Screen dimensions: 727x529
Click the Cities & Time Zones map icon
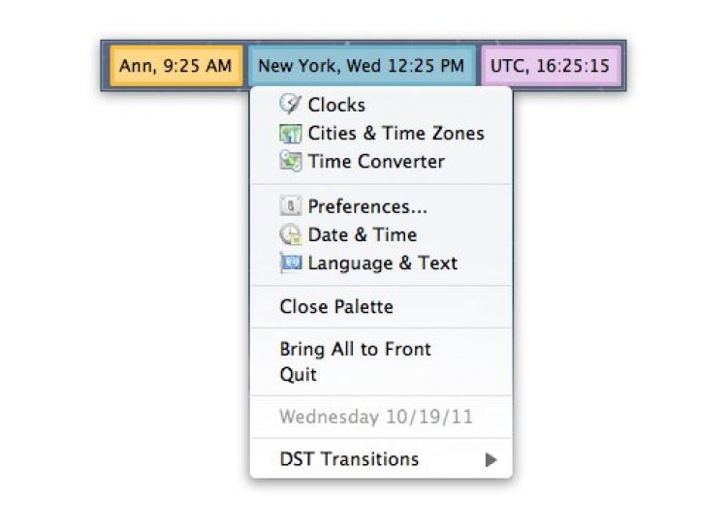(290, 134)
